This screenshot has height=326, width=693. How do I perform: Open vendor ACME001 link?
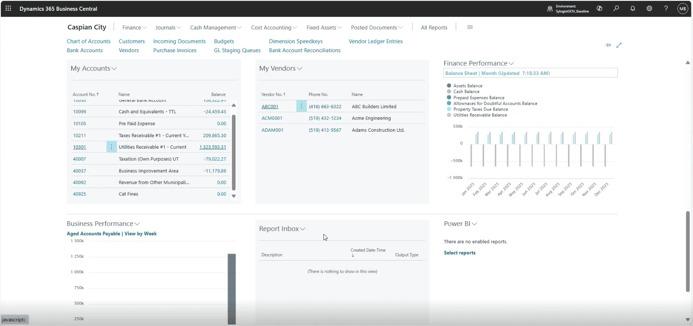click(272, 118)
